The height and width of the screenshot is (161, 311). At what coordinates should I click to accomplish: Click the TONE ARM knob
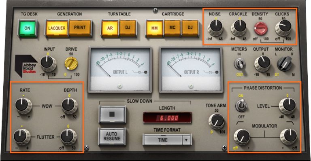(x=216, y=121)
